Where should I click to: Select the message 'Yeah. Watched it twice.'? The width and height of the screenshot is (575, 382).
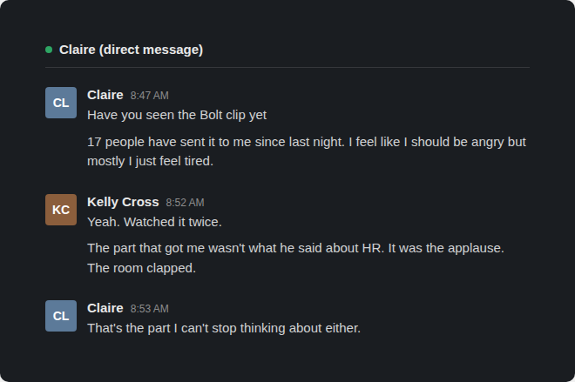click(x=154, y=222)
